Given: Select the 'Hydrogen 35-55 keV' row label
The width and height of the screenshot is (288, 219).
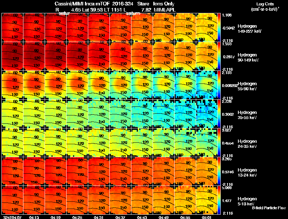Looking at the screenshot, I should tap(247, 115).
